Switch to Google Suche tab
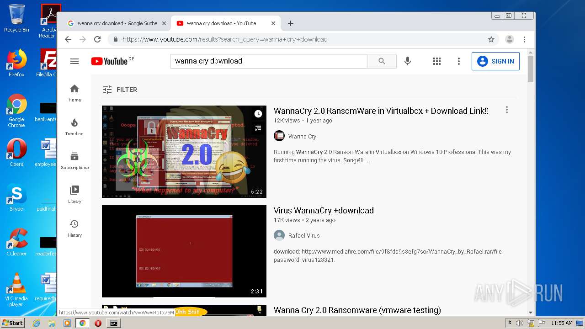Screen dimensions: 585x329 pyautogui.click(x=117, y=23)
